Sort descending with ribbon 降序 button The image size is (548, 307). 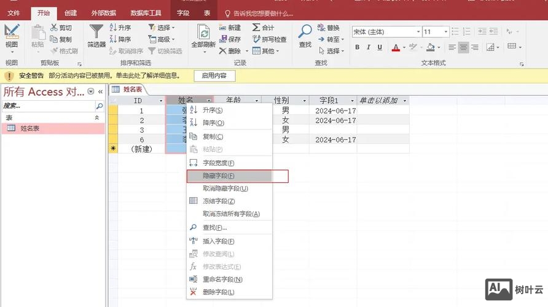coord(120,39)
